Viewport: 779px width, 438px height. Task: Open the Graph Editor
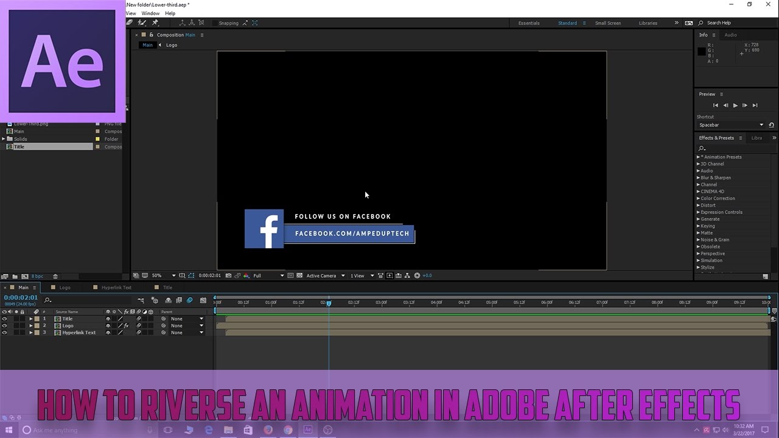click(x=203, y=301)
